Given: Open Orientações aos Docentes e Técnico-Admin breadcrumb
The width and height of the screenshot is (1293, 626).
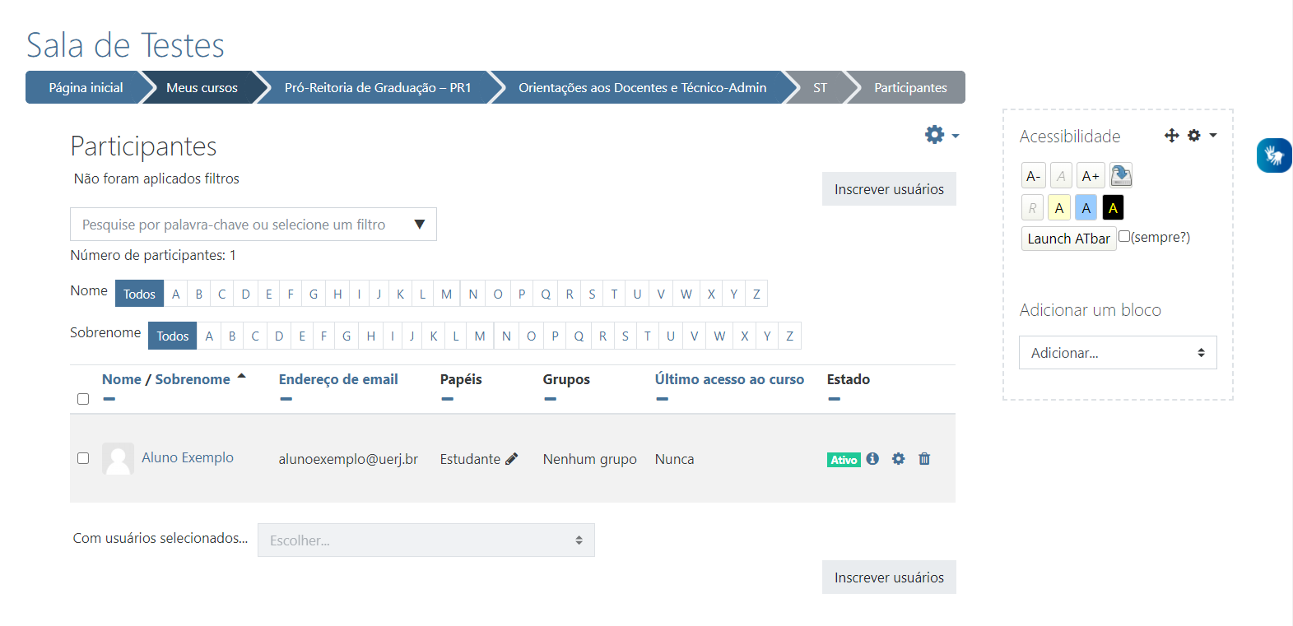Looking at the screenshot, I should tap(642, 87).
